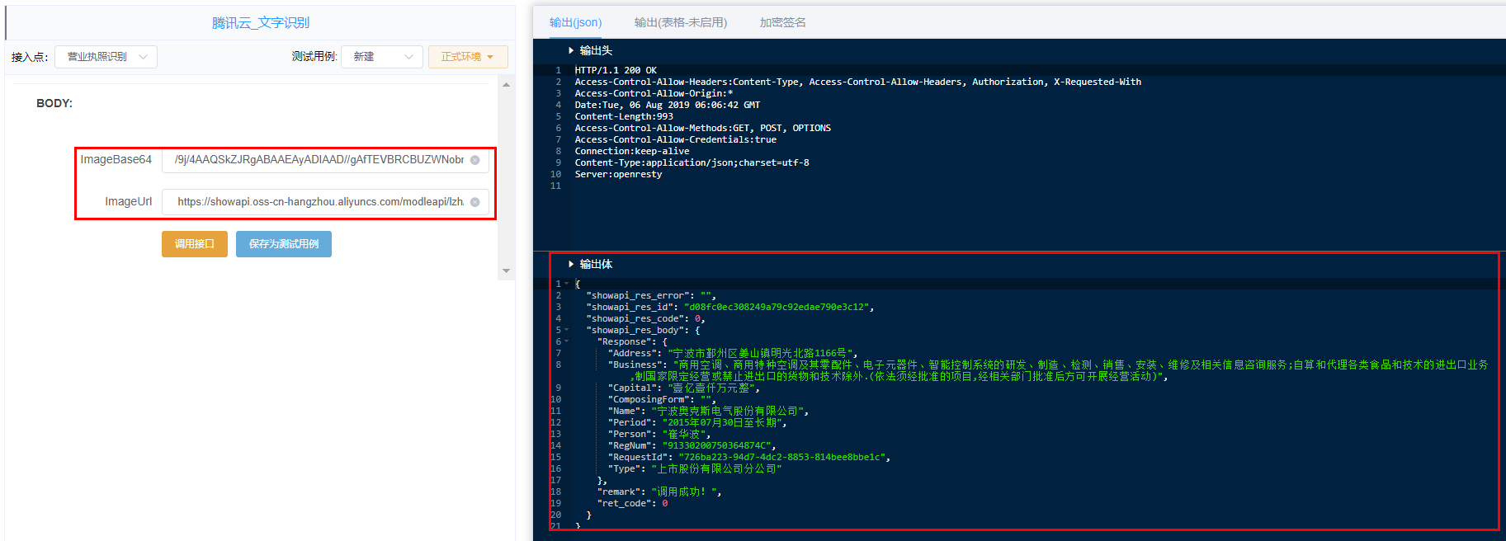
Task: Select the "RegNum" JSON line
Action: pos(692,445)
